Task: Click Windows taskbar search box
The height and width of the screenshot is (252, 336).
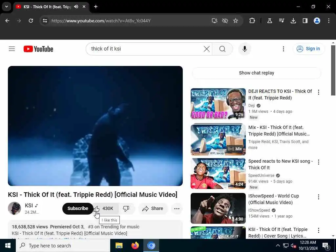Action: coord(63,245)
